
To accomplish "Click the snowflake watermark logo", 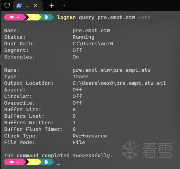I will (130, 151).
